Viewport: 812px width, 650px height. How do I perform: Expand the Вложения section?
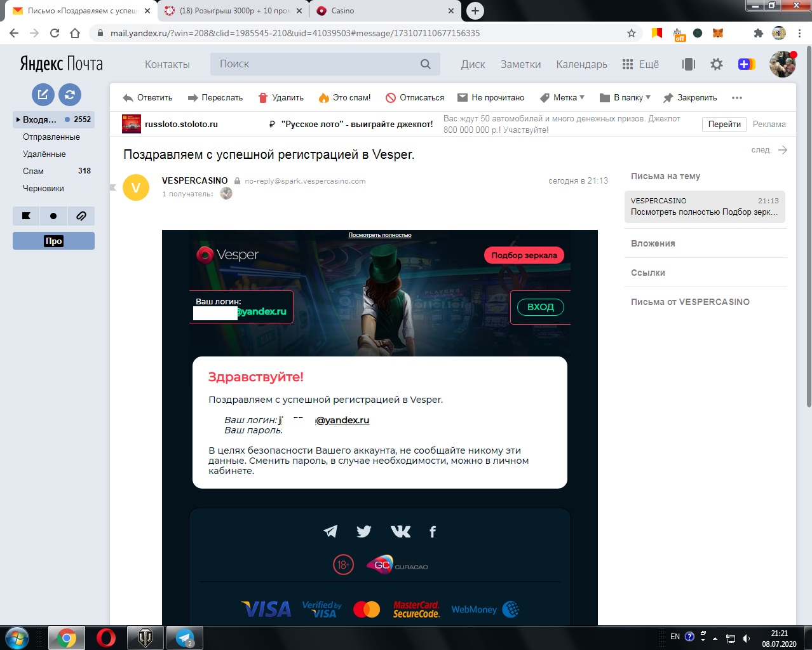tap(653, 243)
